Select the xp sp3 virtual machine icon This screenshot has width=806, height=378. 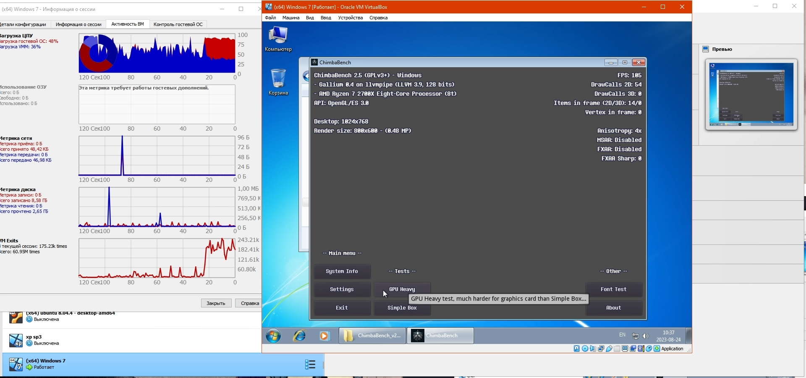(16, 340)
